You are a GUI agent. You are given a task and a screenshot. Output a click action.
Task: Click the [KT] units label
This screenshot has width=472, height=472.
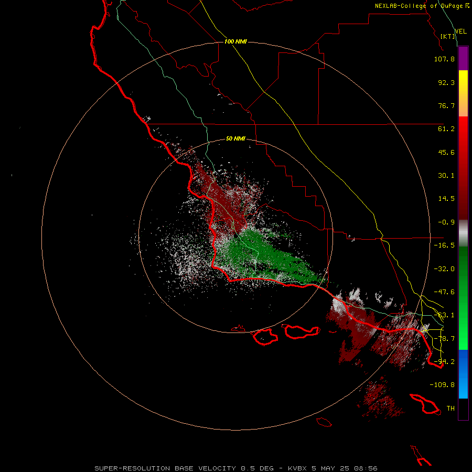point(448,36)
